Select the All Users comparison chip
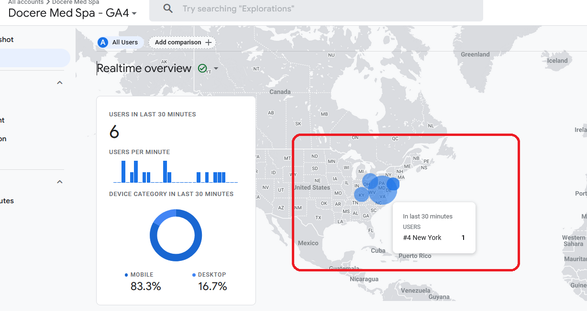The image size is (587, 311). point(121,42)
